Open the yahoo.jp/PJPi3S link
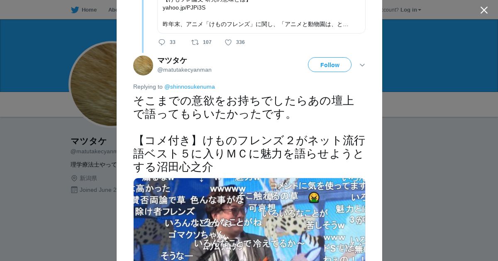The width and height of the screenshot is (498, 261). pos(184,7)
